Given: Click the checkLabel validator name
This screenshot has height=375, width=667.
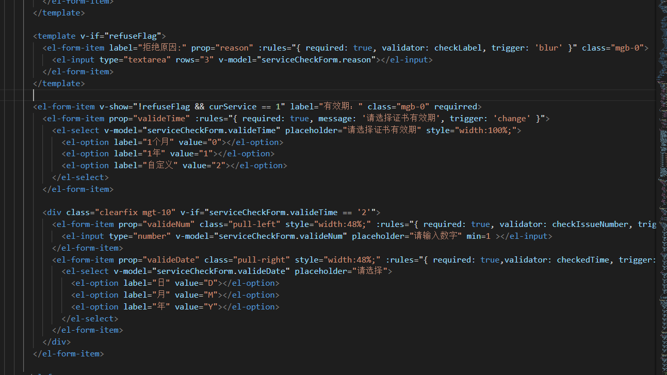Looking at the screenshot, I should point(458,47).
